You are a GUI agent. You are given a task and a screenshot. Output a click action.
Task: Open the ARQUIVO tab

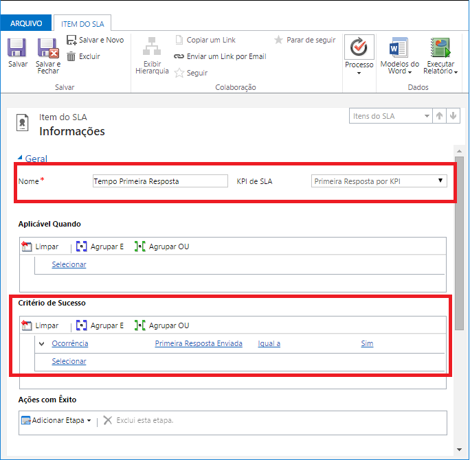click(26, 23)
